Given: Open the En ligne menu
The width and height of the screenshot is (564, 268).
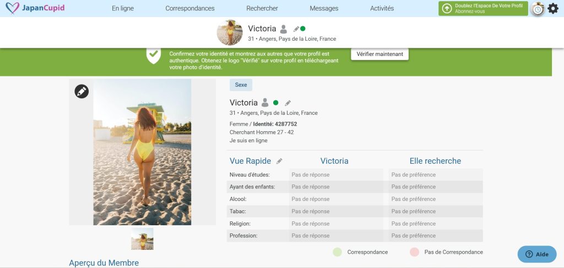Looking at the screenshot, I should pyautogui.click(x=122, y=8).
